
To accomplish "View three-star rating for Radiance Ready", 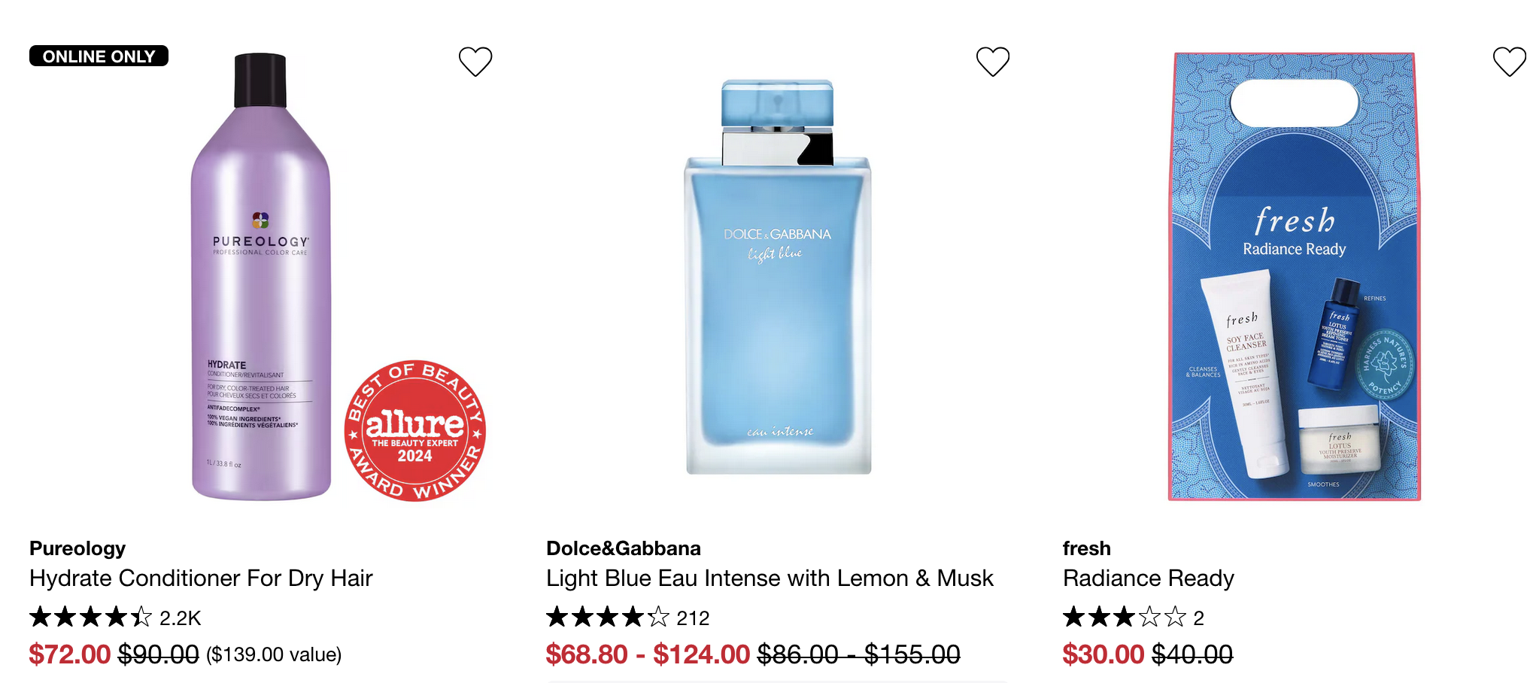I will tap(1124, 618).
